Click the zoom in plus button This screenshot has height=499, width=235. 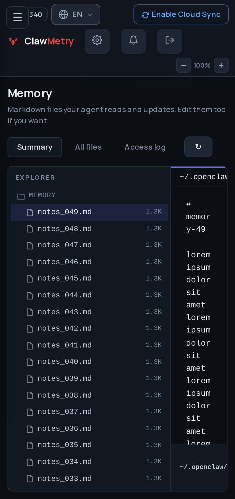coord(221,65)
